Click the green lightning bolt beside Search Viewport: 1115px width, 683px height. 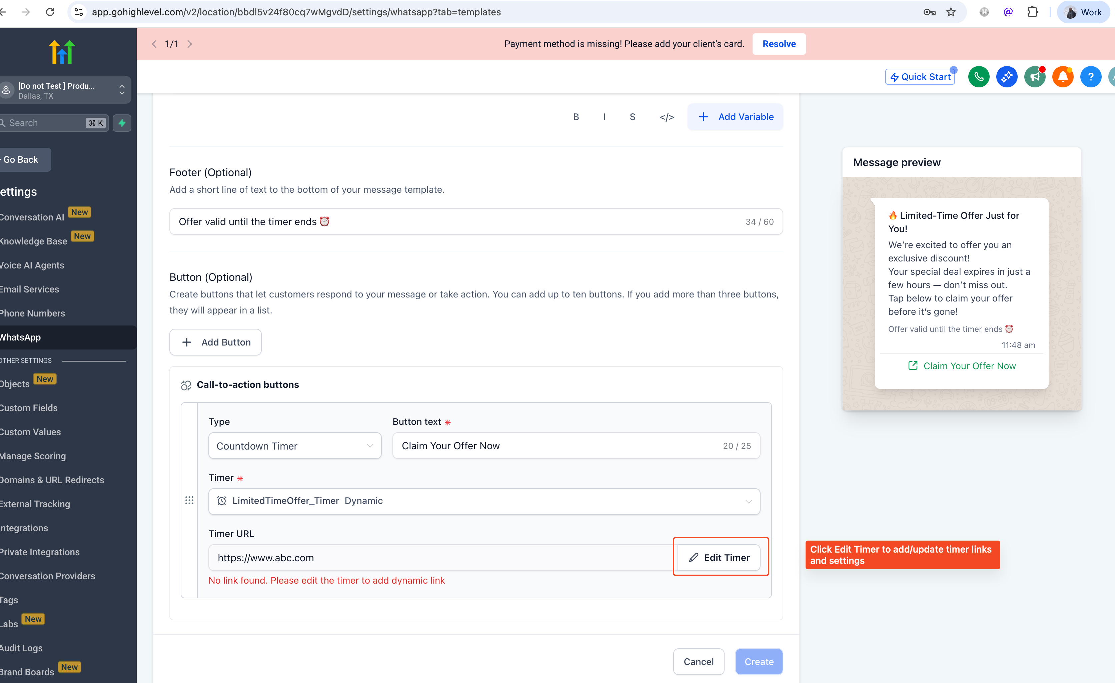[x=122, y=123]
